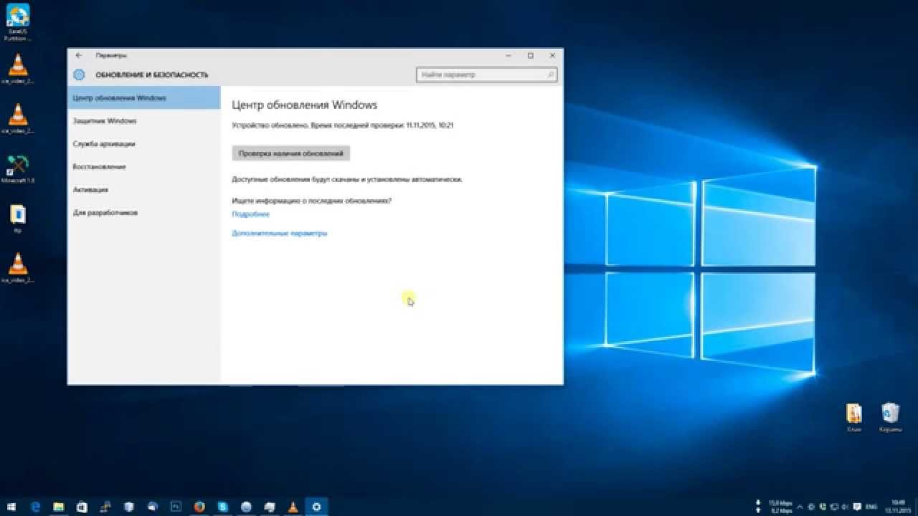
Task: Open the EaseUS Partition desktop shortcut
Action: click(x=18, y=22)
